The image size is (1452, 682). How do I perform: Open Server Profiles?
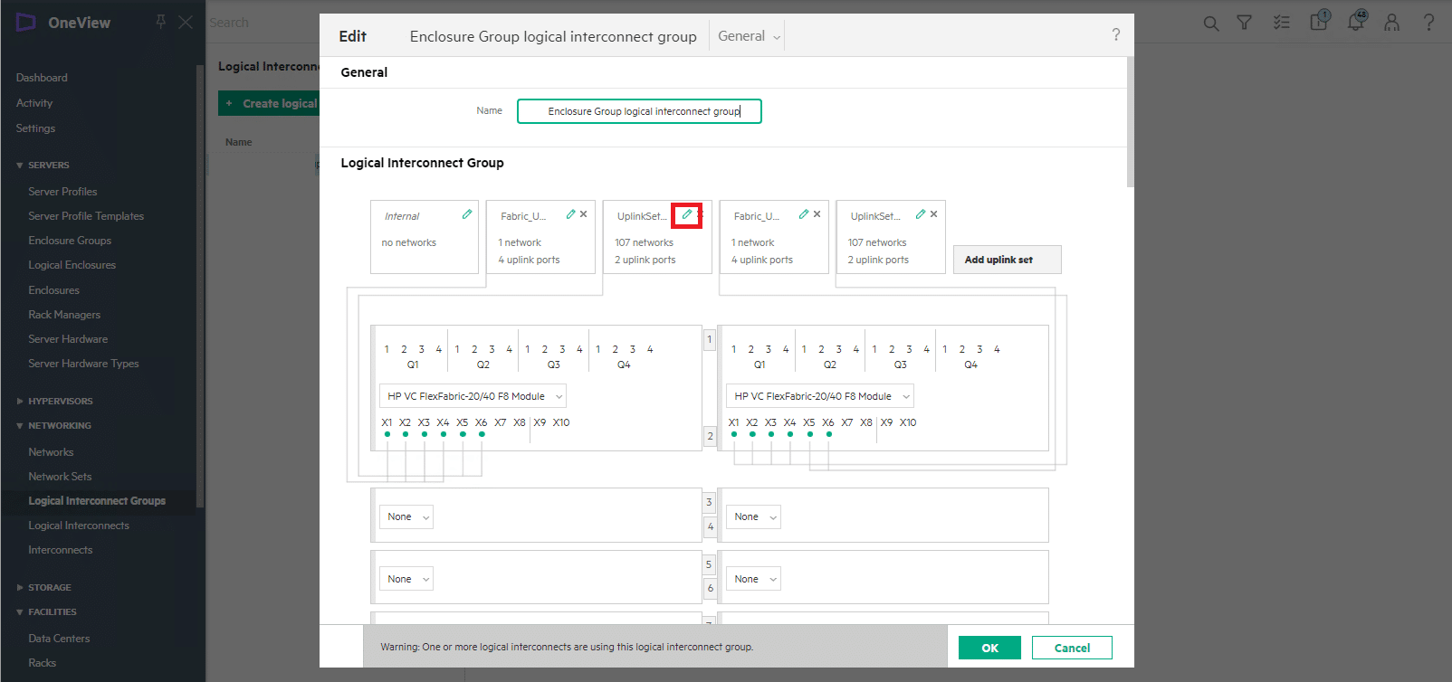[x=62, y=192]
